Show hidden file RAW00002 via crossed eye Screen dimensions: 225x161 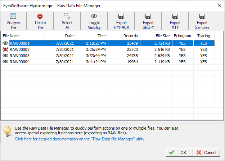click(x=5, y=49)
